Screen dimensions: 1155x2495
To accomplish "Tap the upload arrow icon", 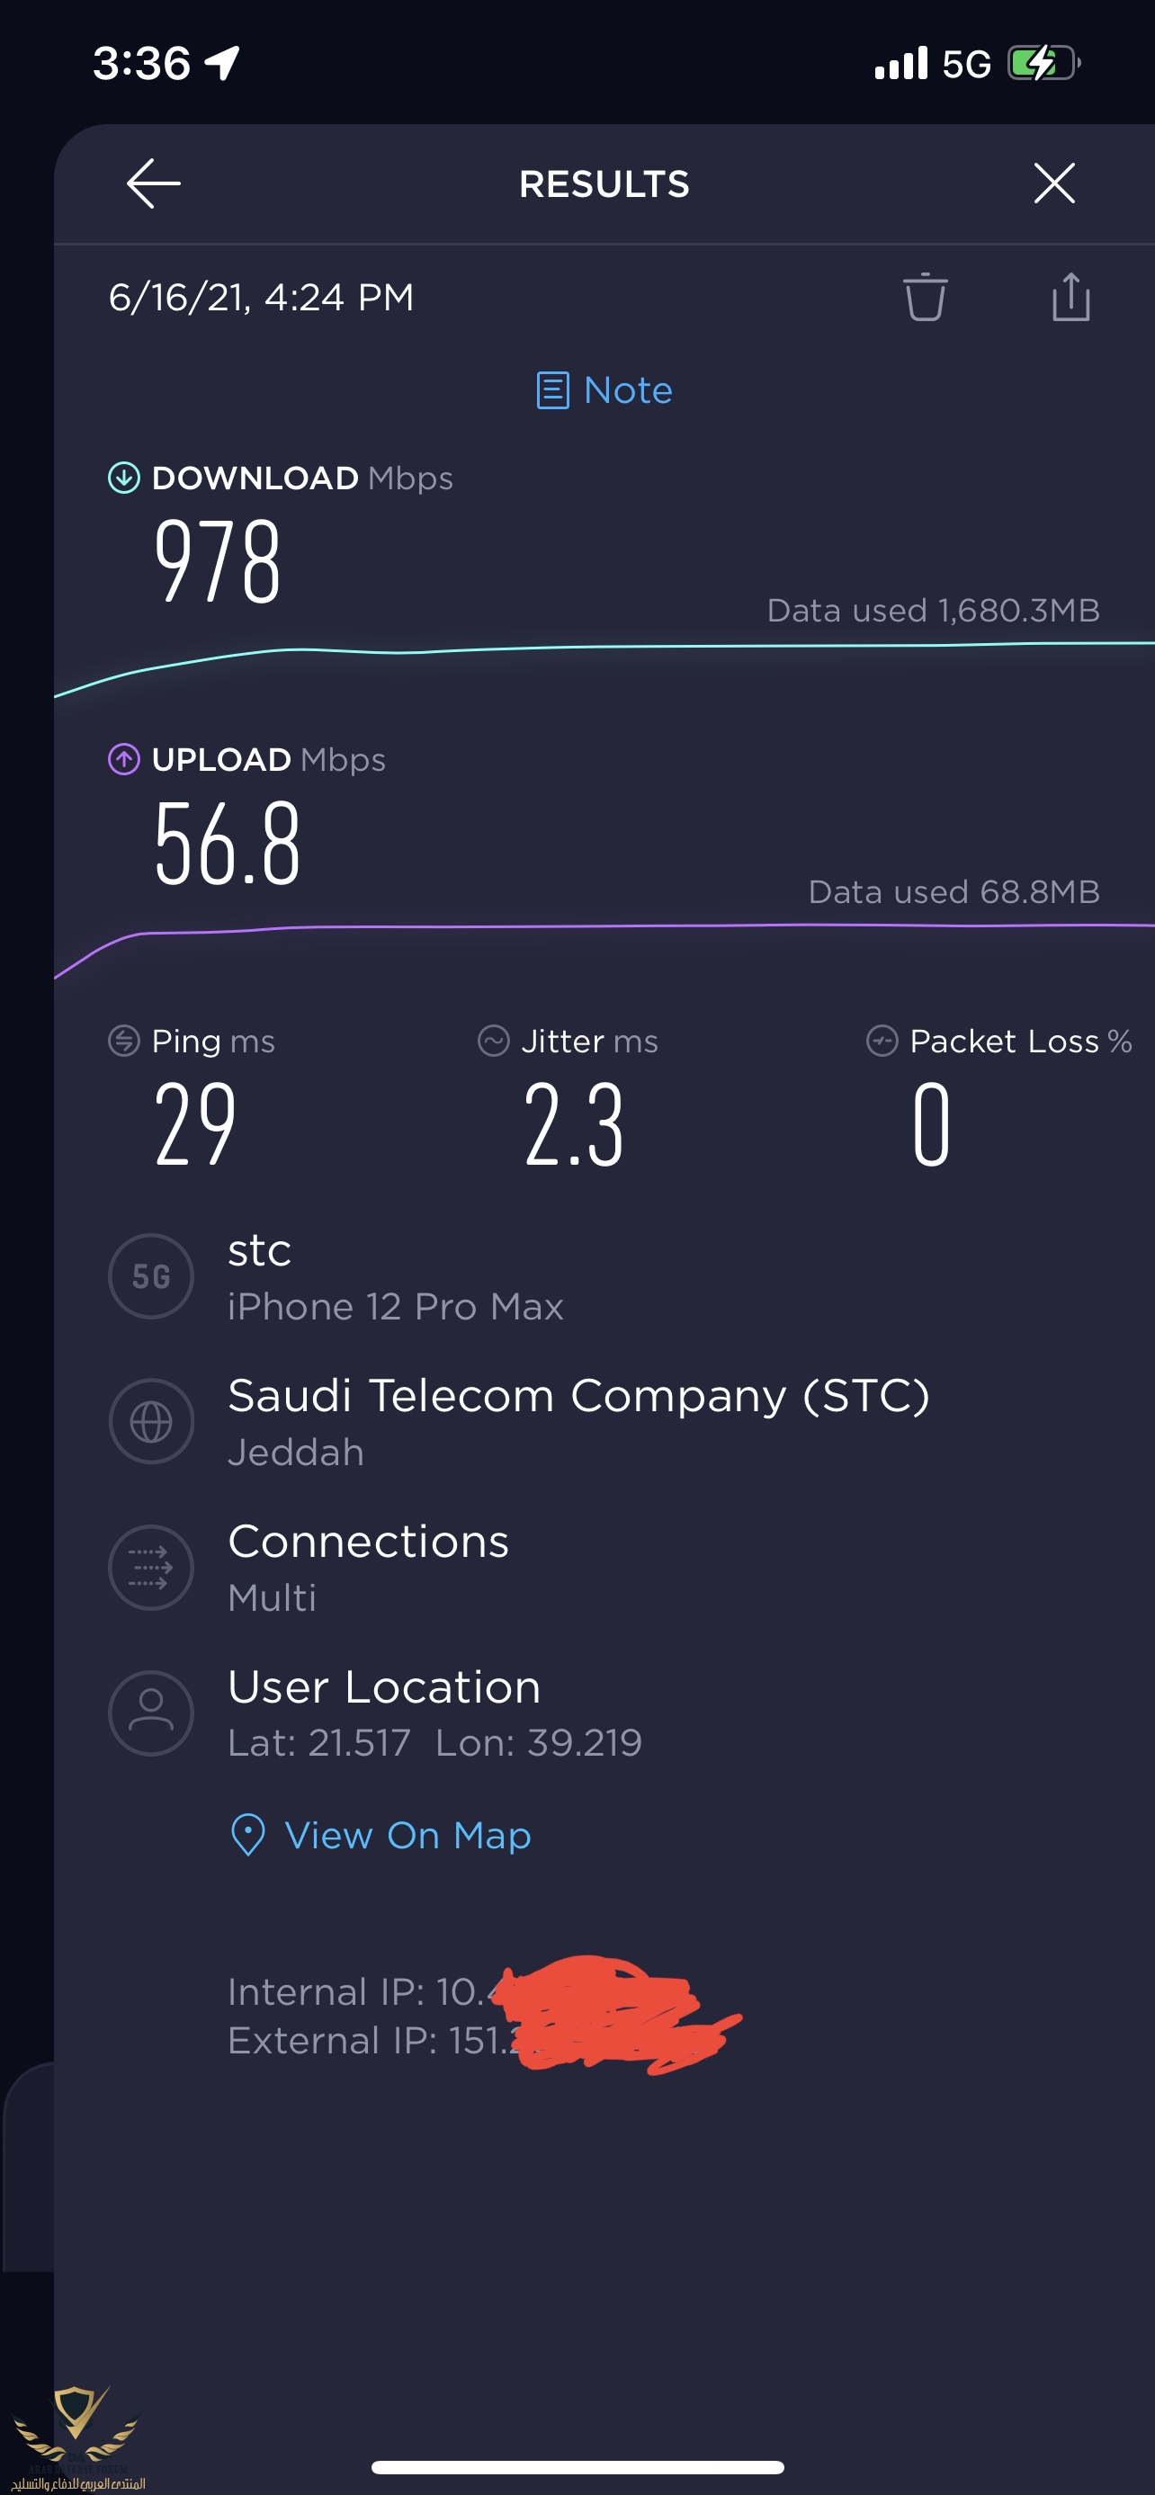I will pyautogui.click(x=124, y=759).
